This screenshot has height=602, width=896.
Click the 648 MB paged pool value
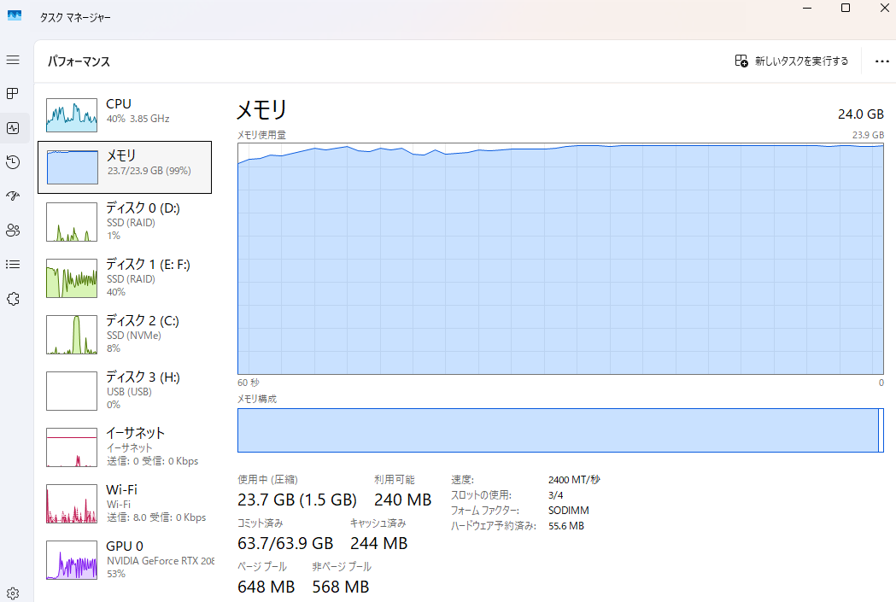pos(266,587)
